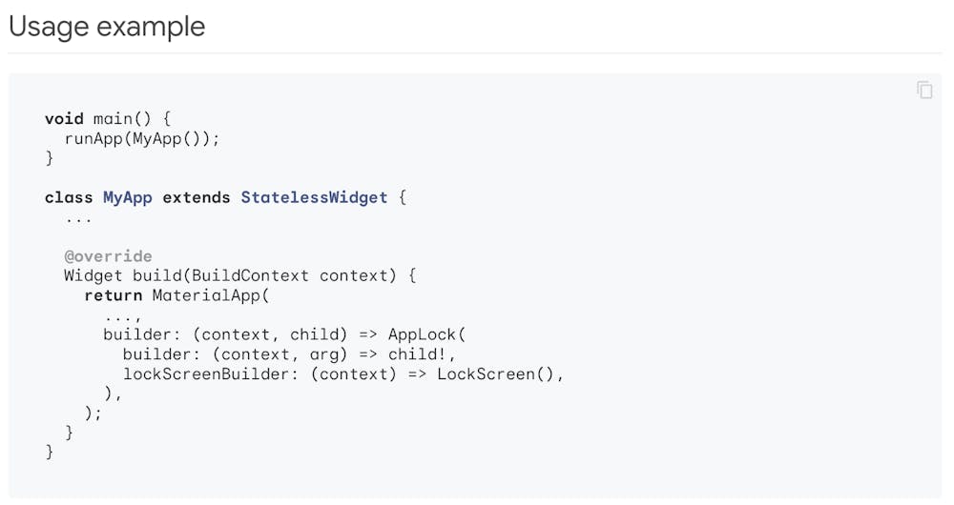The height and width of the screenshot is (505, 954).
Task: Click the "return" keyword
Action: point(113,295)
